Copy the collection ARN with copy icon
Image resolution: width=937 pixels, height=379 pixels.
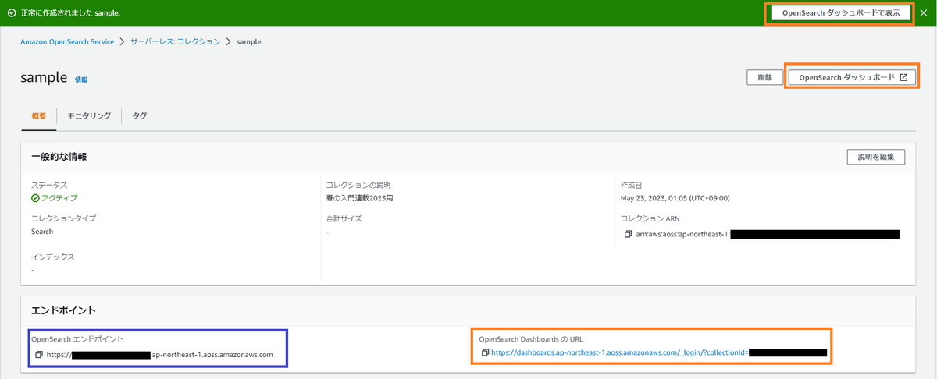(629, 234)
